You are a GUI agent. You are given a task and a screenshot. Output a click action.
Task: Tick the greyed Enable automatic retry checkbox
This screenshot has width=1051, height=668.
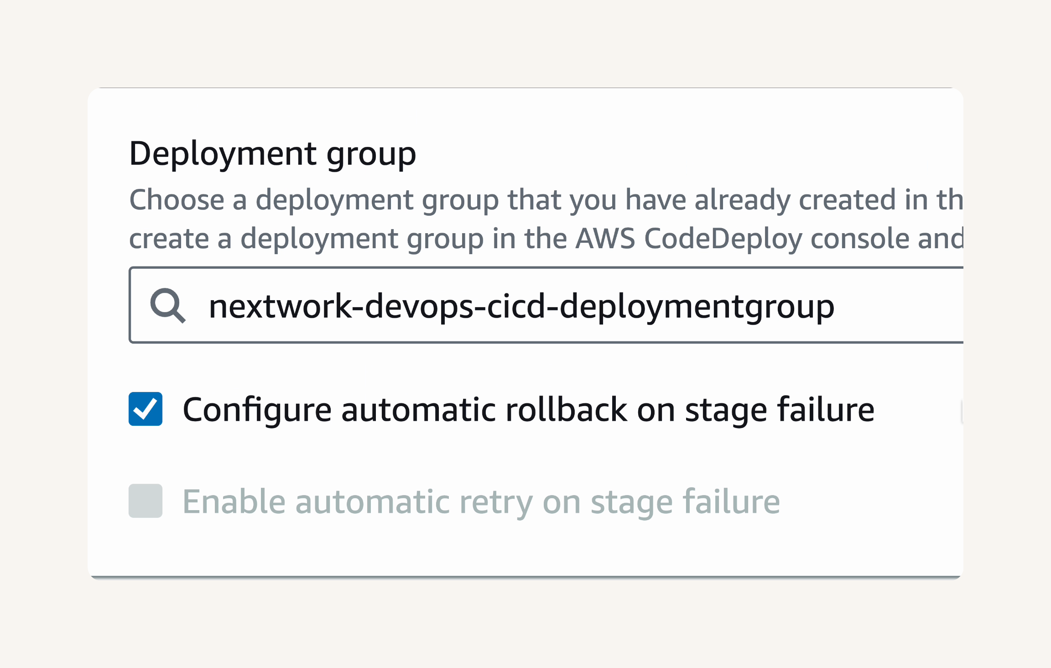click(x=146, y=501)
